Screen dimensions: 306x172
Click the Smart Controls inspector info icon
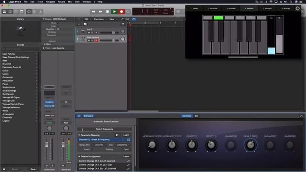click(x=79, y=116)
